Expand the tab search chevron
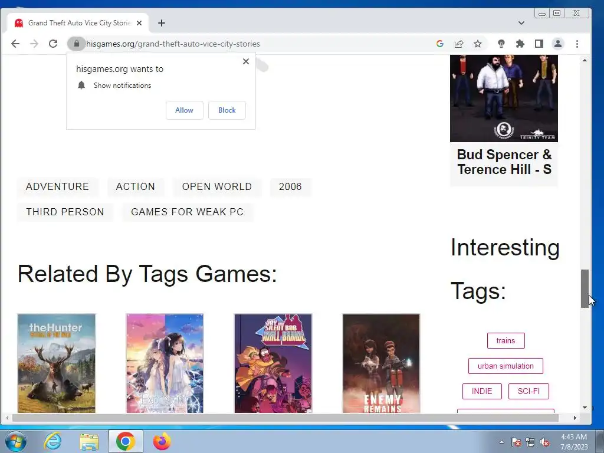Image resolution: width=604 pixels, height=453 pixels. pyautogui.click(x=521, y=23)
